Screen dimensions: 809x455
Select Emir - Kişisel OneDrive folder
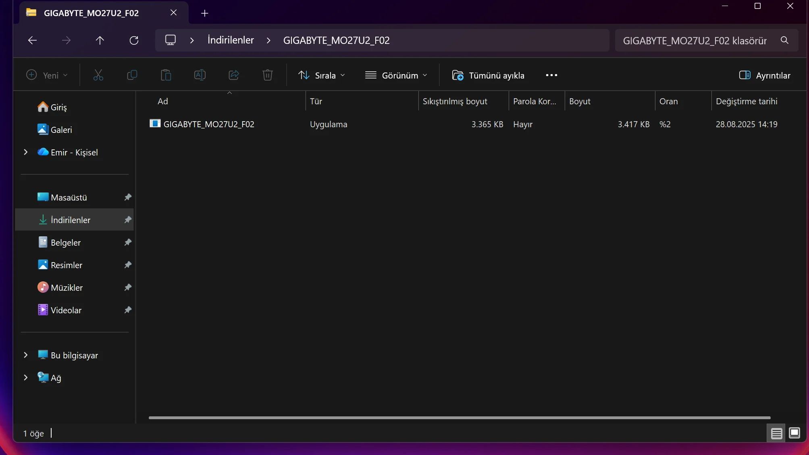pyautogui.click(x=74, y=152)
